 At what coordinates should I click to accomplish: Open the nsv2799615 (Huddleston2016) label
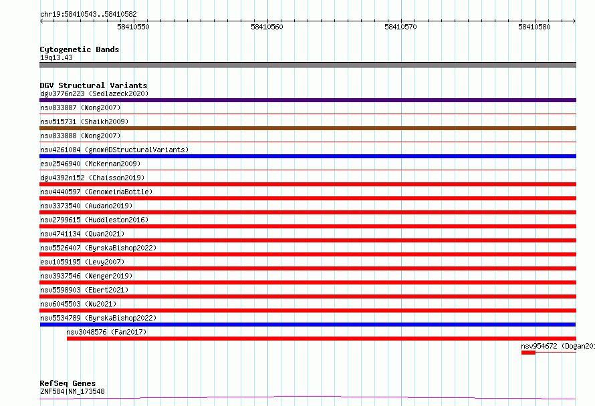click(94, 220)
